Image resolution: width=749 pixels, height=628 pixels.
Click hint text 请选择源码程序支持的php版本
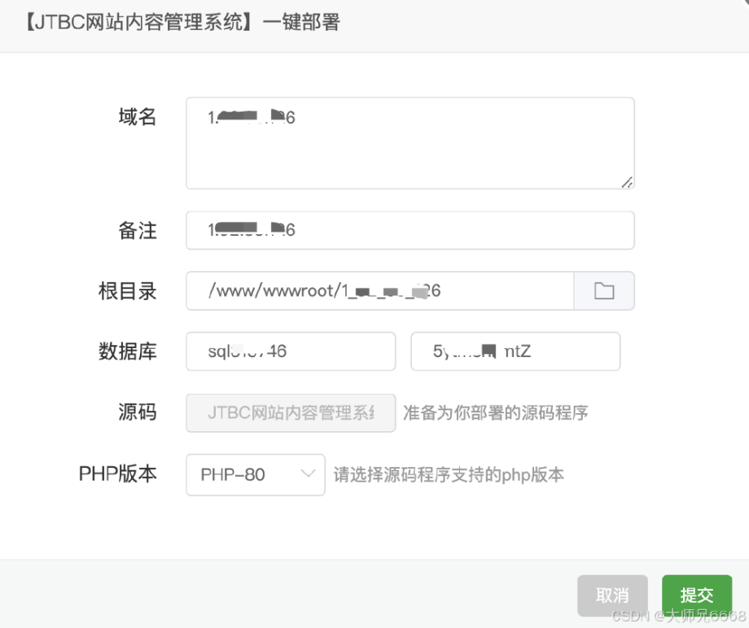pyautogui.click(x=449, y=475)
